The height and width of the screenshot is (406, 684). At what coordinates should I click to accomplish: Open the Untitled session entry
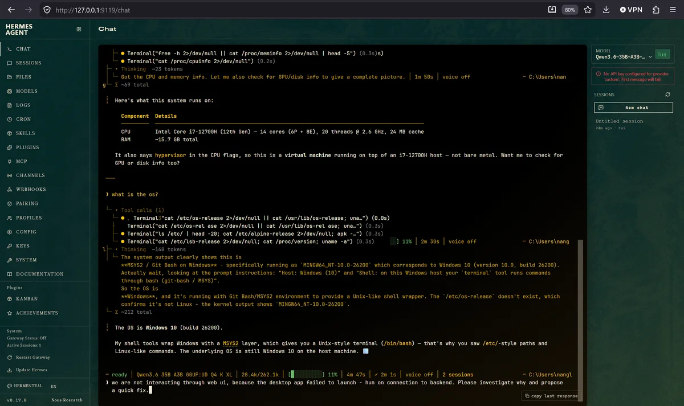coord(633,124)
